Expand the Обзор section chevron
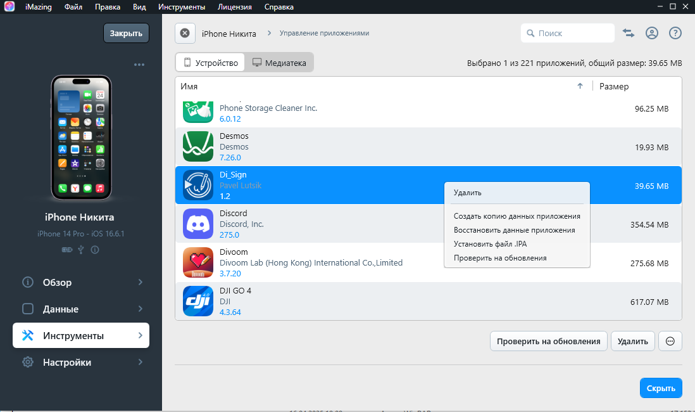The image size is (695, 412). click(x=140, y=282)
